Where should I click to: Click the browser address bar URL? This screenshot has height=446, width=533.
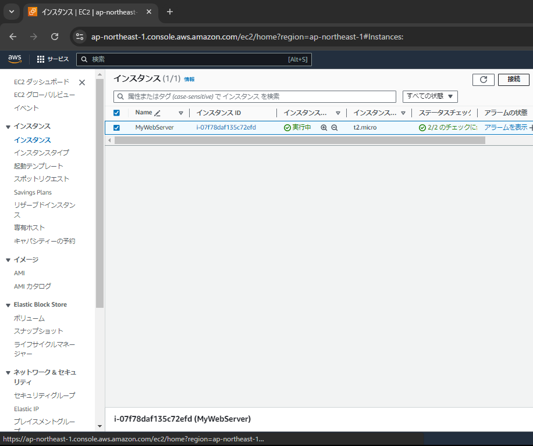(x=247, y=37)
